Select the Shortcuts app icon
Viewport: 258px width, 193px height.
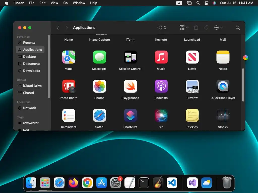pyautogui.click(x=130, y=115)
